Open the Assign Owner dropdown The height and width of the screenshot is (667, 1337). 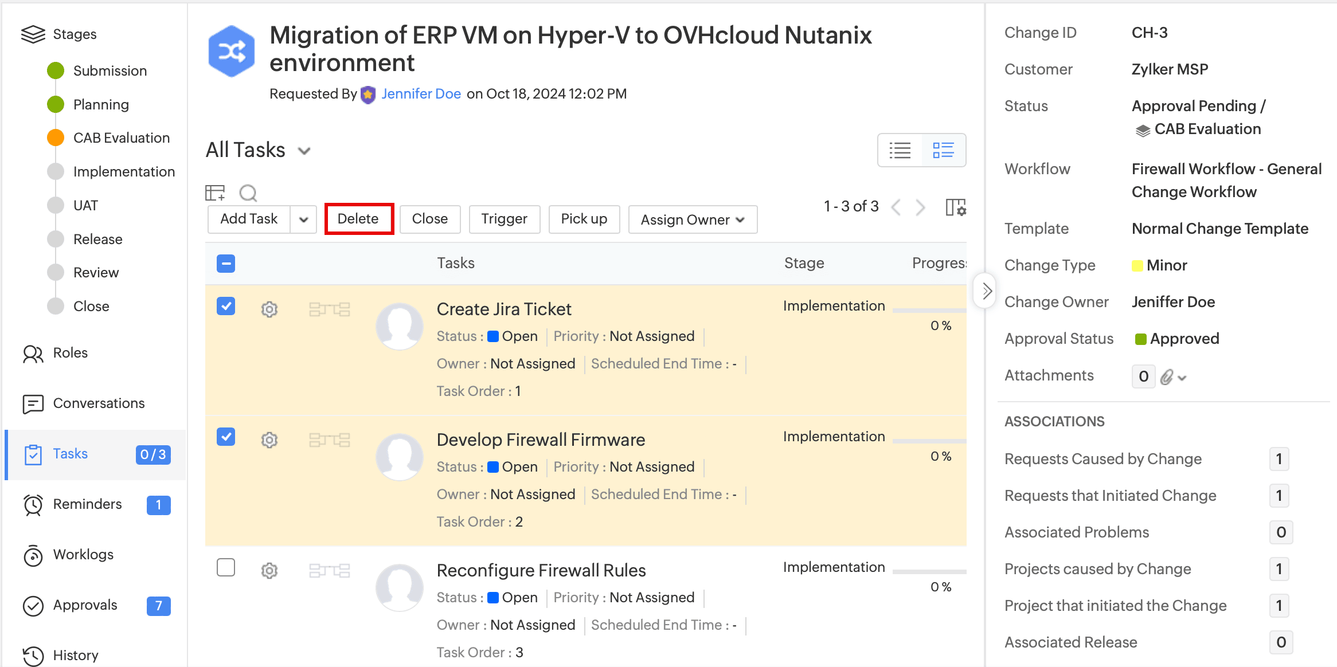pyautogui.click(x=693, y=219)
